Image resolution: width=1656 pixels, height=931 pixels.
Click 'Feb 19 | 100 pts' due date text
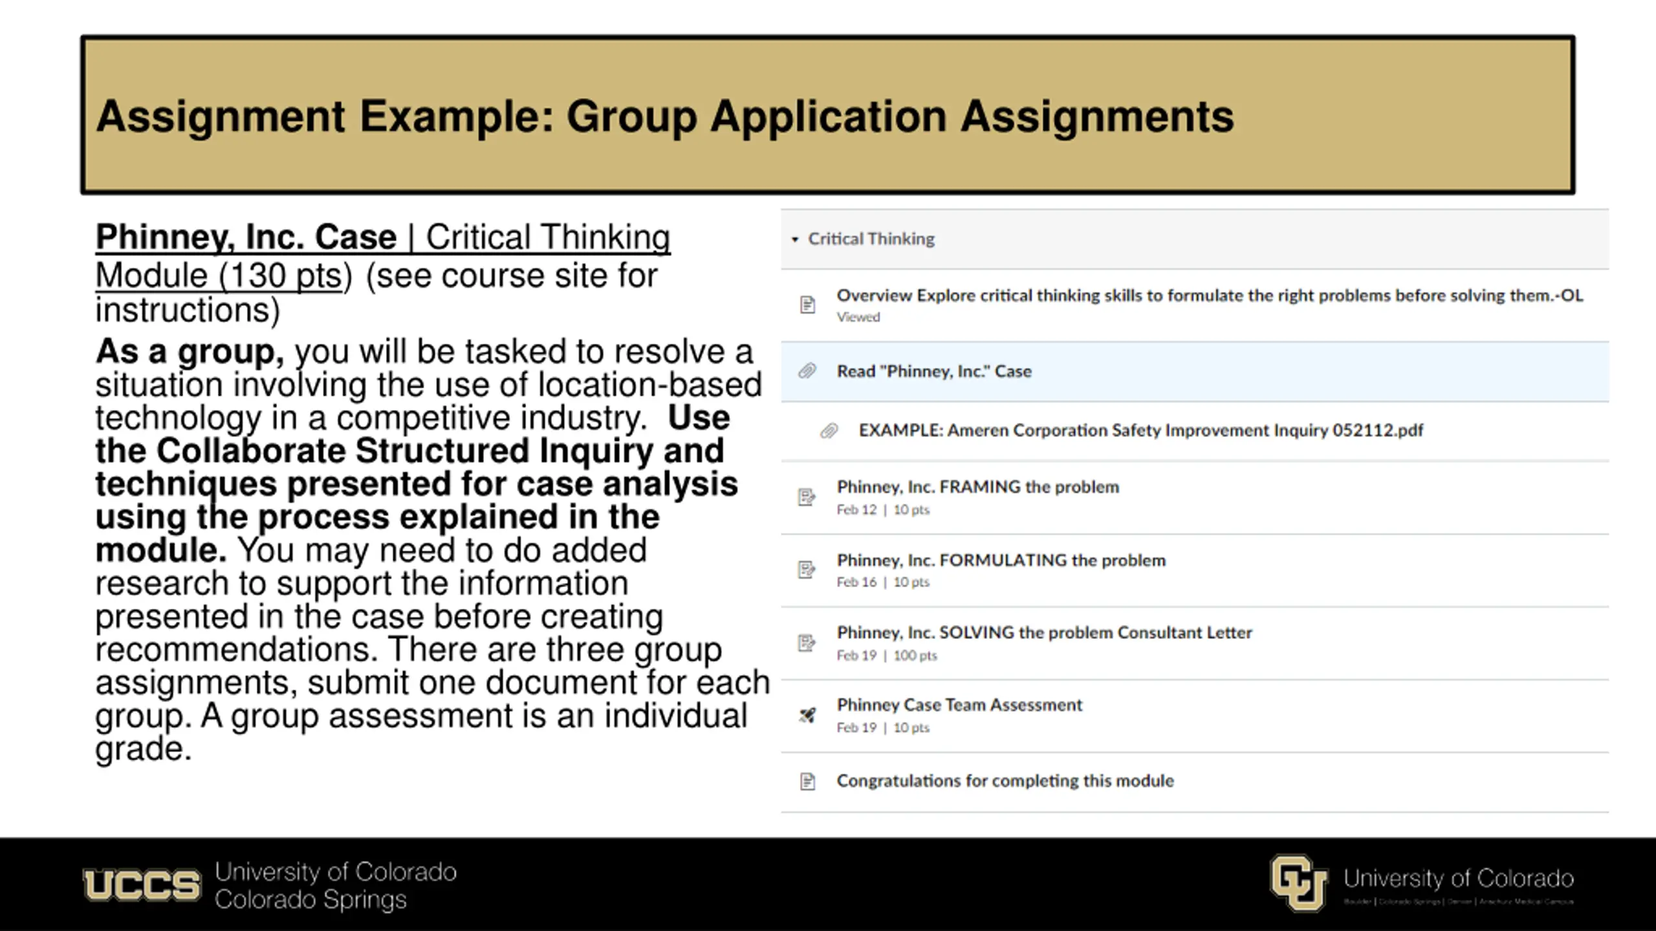pyautogui.click(x=886, y=655)
